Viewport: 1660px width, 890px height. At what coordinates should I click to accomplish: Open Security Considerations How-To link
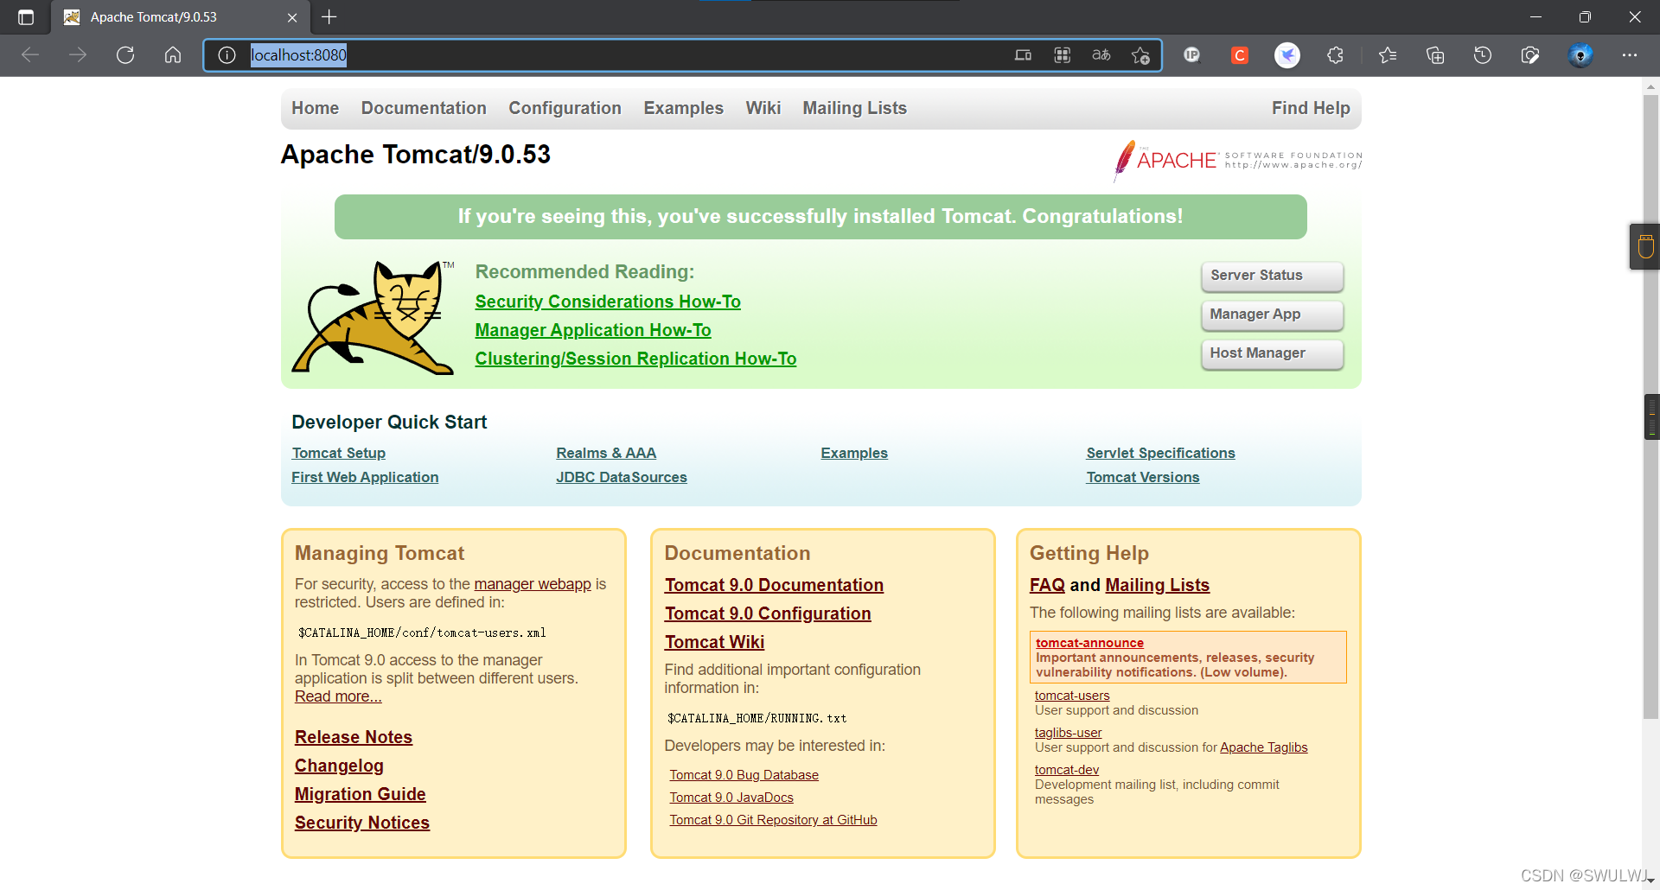(608, 302)
